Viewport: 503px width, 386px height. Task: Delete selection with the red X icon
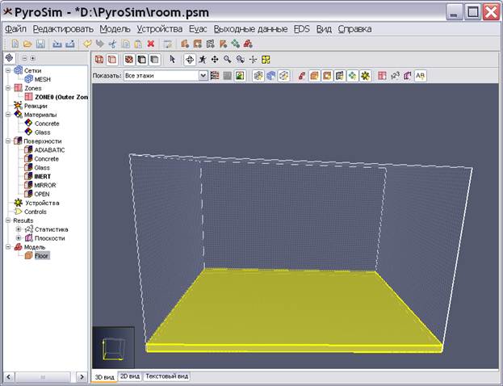pos(151,44)
